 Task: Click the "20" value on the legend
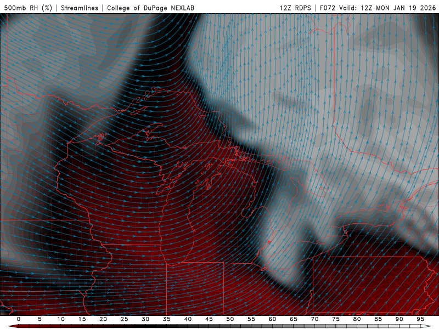click(x=103, y=319)
